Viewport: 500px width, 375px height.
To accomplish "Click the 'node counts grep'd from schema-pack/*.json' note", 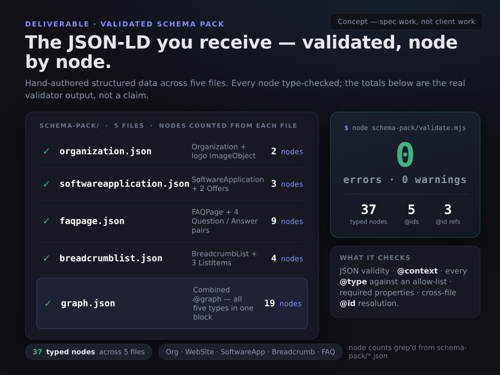I will click(407, 351).
